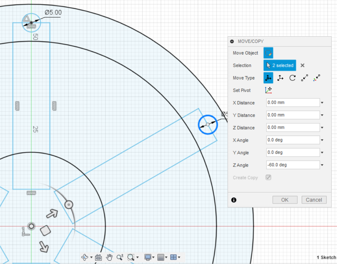Image resolution: width=337 pixels, height=264 pixels.
Task: Open the Zoom Window dropdown arrow
Action: (137, 257)
